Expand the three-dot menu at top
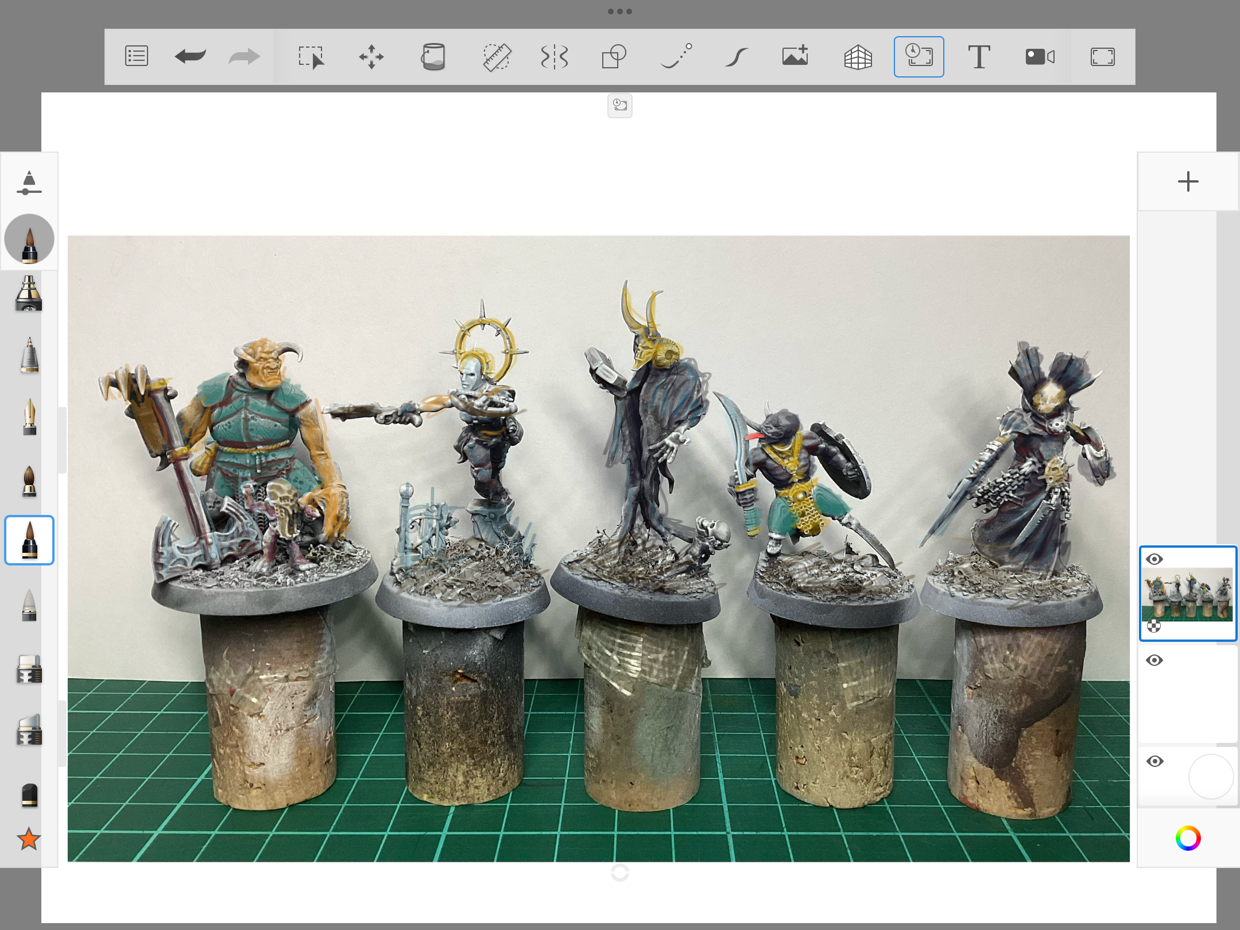1240x930 pixels. [x=620, y=11]
